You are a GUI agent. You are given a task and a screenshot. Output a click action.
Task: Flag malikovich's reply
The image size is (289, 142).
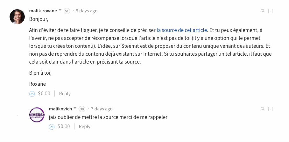tap(262, 109)
